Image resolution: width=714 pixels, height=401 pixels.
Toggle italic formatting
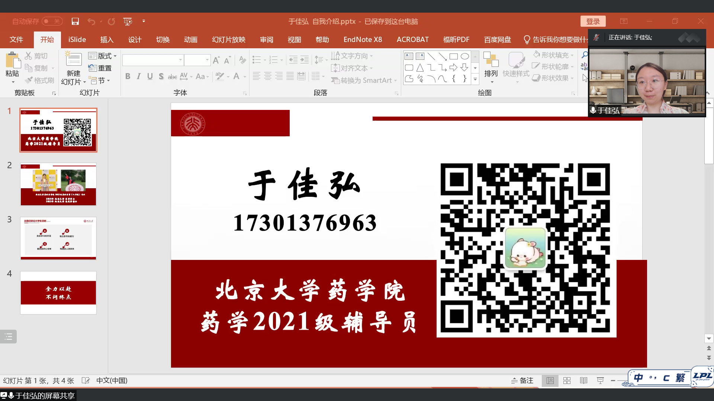pos(139,76)
